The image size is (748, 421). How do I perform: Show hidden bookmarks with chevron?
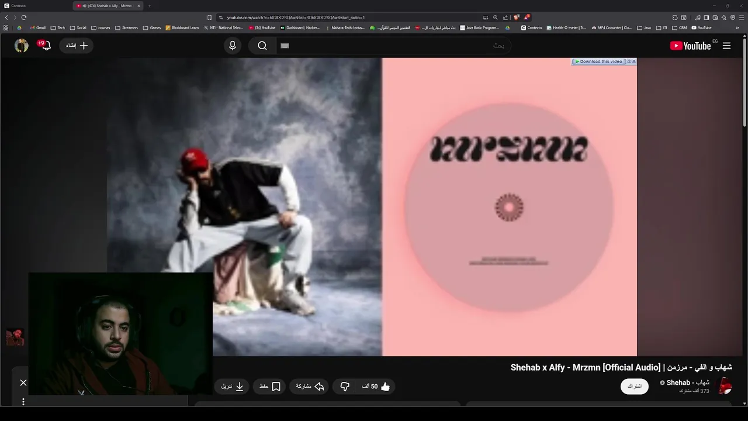(737, 27)
